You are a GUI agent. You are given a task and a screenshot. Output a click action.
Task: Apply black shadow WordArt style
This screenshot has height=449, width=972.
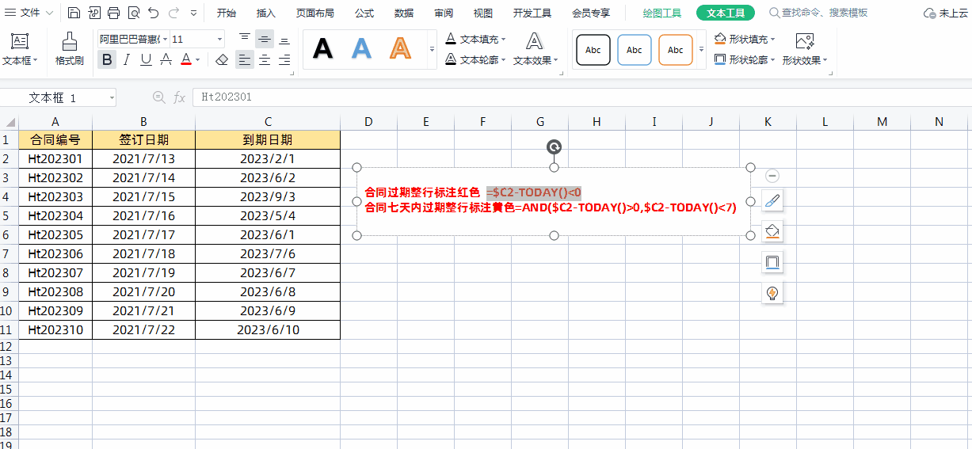[322, 49]
